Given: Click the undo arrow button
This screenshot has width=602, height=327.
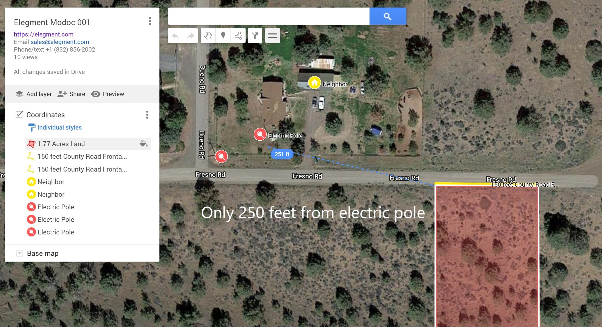Looking at the screenshot, I should point(175,36).
